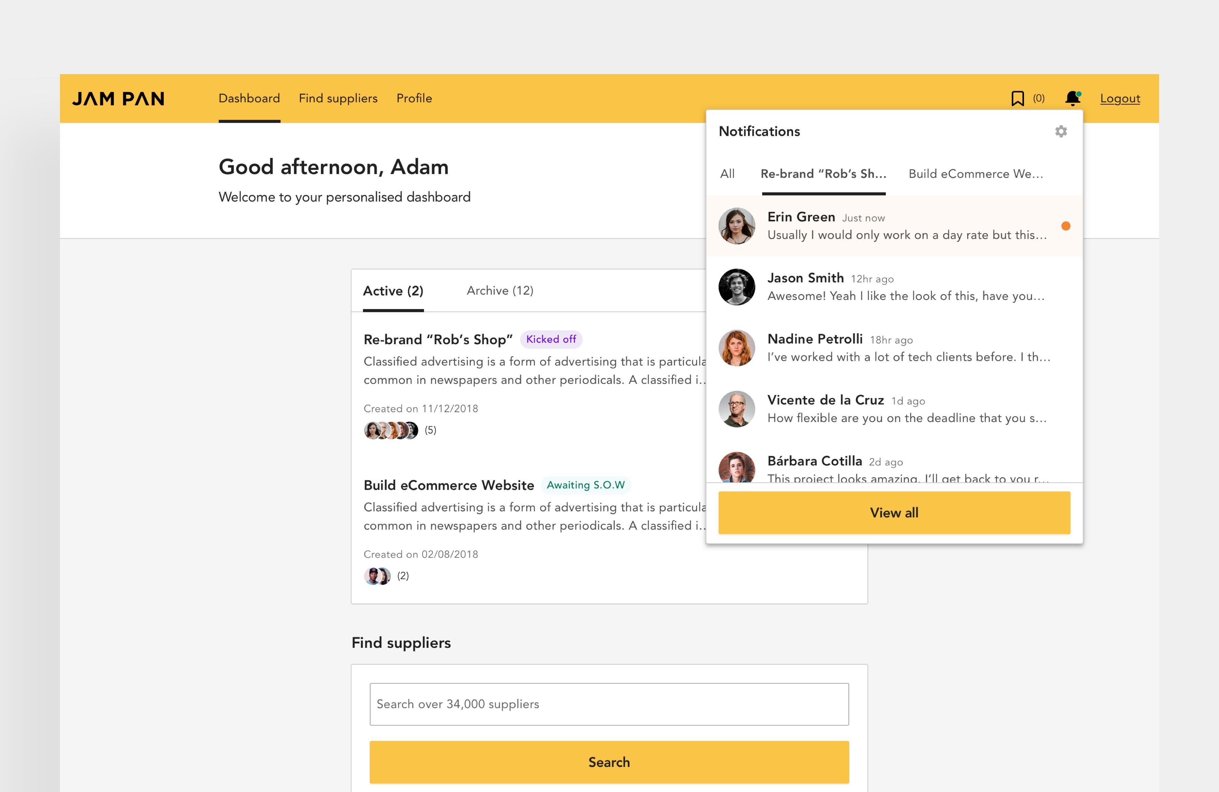Open Vicente de la Cruz's notification
1219x792 pixels.
906,409
